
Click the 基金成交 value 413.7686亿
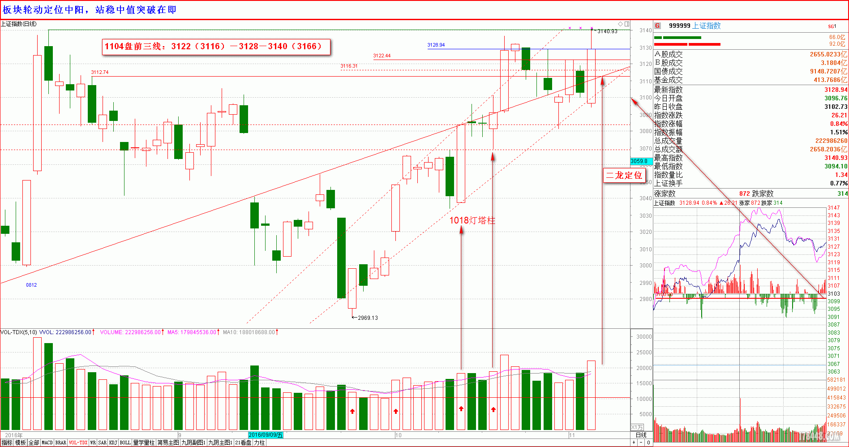(x=831, y=80)
